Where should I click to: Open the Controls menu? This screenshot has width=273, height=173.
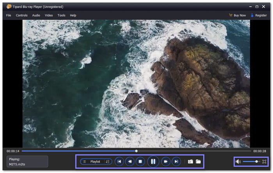[21, 15]
